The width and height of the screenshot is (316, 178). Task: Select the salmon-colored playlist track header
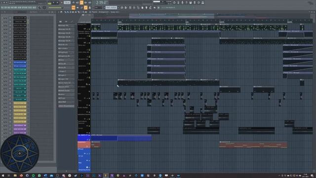(84, 144)
